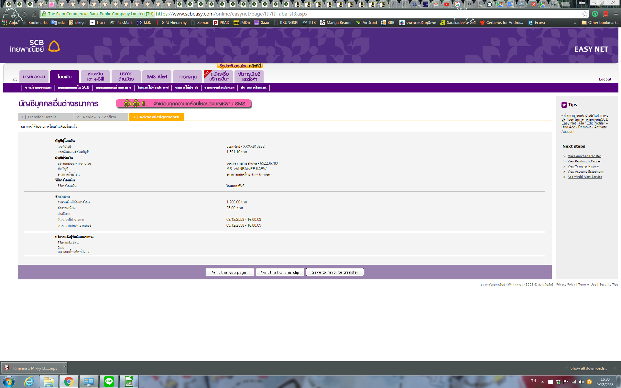Click the SCB bank logo

click(35, 46)
